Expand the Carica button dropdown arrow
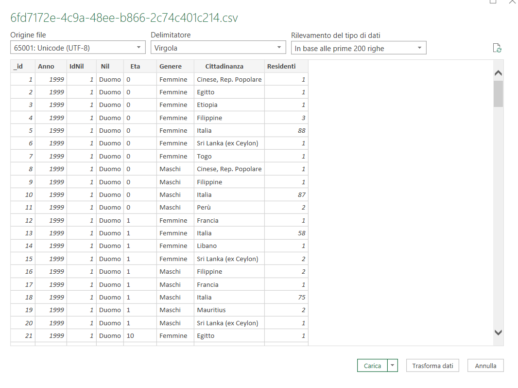The height and width of the screenshot is (388, 518). [x=393, y=366]
